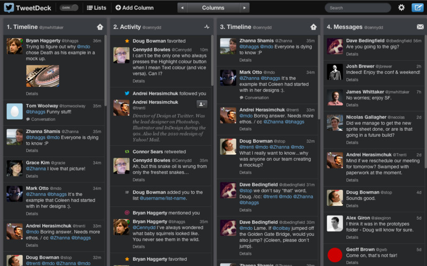Image resolution: width=427 pixels, height=266 pixels.
Task: Click the gold star beside Doug Bowman favorited
Action: 127,41
